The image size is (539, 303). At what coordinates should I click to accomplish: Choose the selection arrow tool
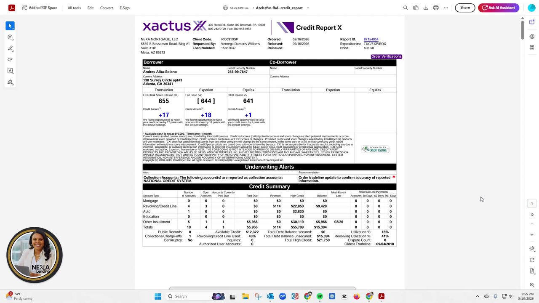[10, 26]
